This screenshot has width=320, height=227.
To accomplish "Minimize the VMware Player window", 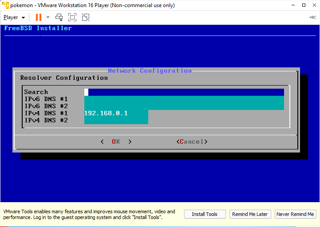I will (x=293, y=5).
